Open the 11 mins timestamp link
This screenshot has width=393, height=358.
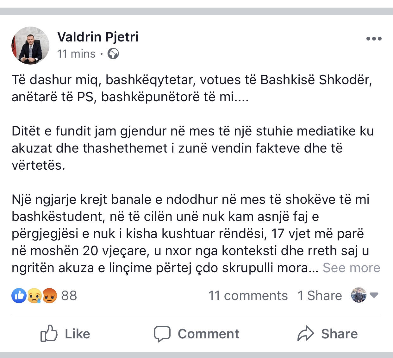point(76,54)
